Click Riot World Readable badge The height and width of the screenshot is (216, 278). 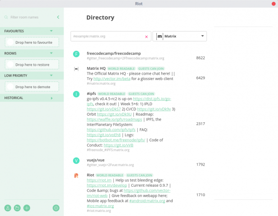point(110,175)
